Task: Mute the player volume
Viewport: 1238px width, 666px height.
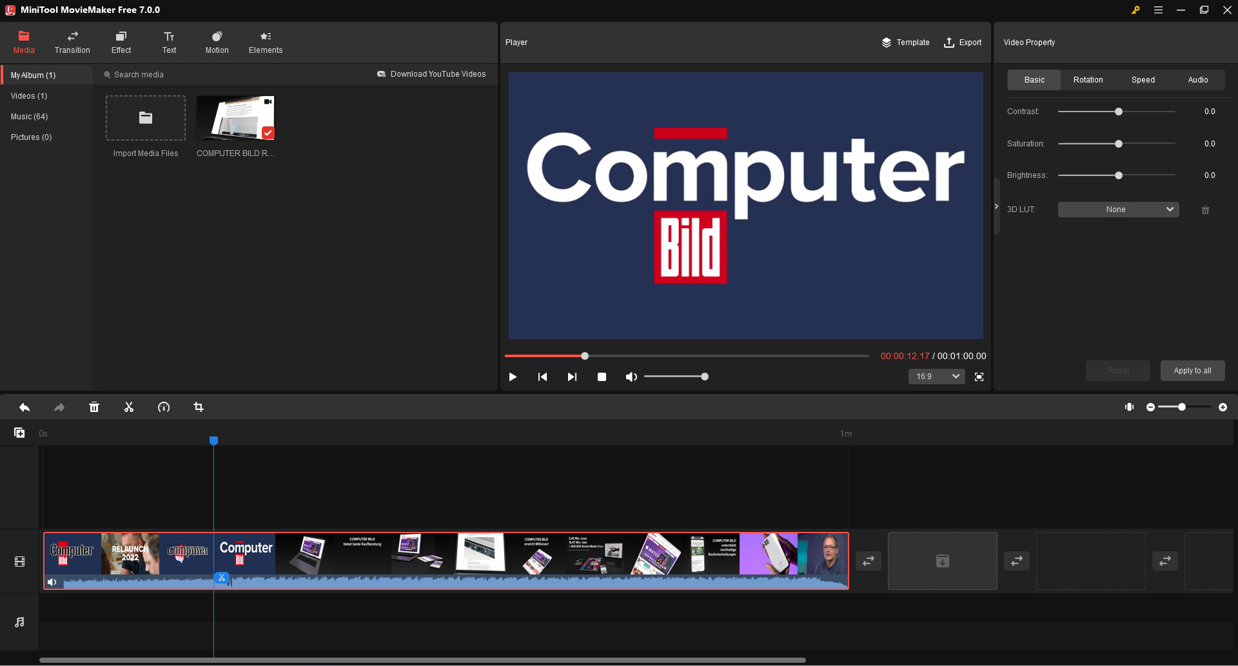Action: [631, 377]
